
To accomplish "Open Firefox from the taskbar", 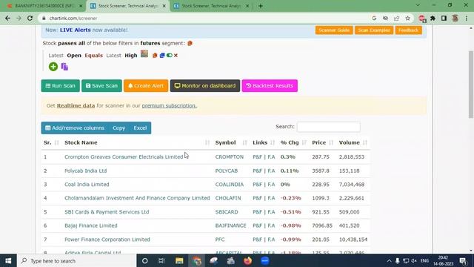I will (x=247, y=260).
